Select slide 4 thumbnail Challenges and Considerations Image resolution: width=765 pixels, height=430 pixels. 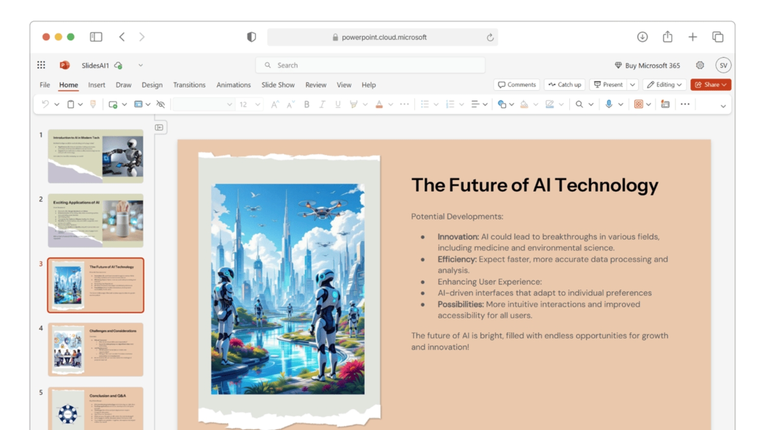click(x=95, y=350)
